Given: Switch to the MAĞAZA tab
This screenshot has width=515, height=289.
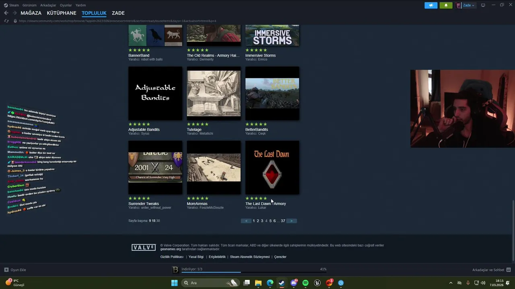Looking at the screenshot, I should [x=31, y=13].
